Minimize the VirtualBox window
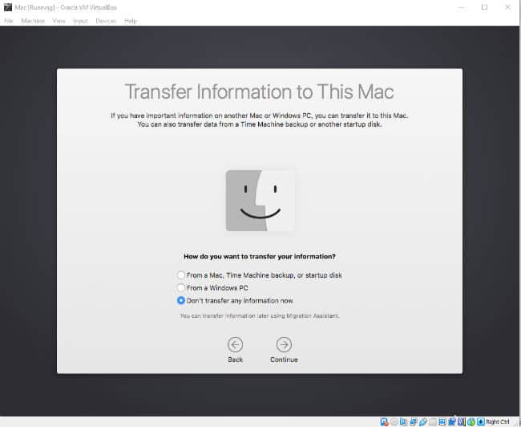This screenshot has width=521, height=427. tap(461, 7)
